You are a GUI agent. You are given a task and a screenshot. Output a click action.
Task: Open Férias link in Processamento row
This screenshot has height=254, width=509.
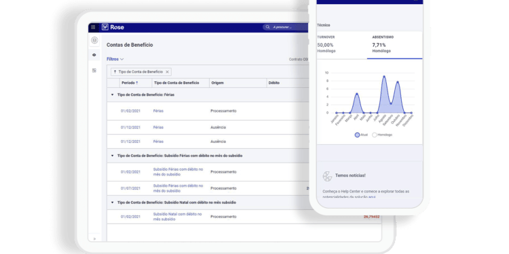[158, 111]
